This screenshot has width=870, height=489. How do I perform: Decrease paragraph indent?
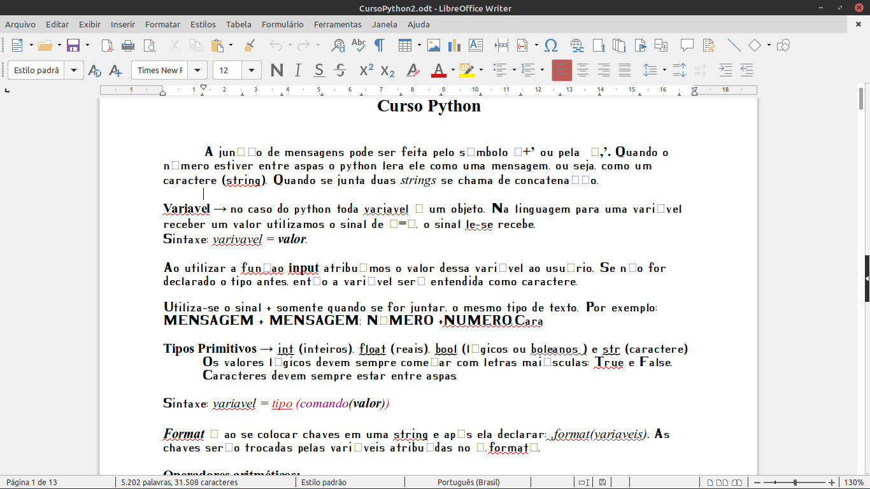746,70
